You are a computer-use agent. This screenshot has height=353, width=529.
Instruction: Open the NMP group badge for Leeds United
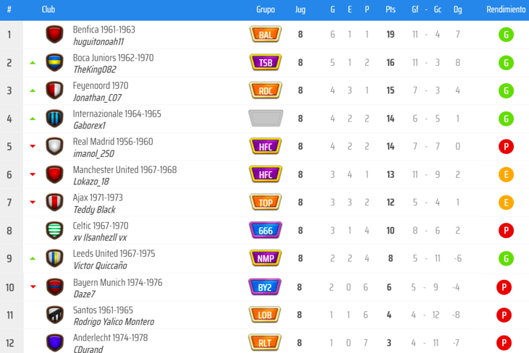(266, 258)
